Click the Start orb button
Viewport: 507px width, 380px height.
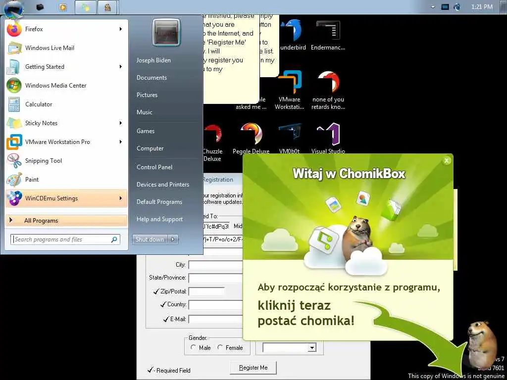(13, 9)
